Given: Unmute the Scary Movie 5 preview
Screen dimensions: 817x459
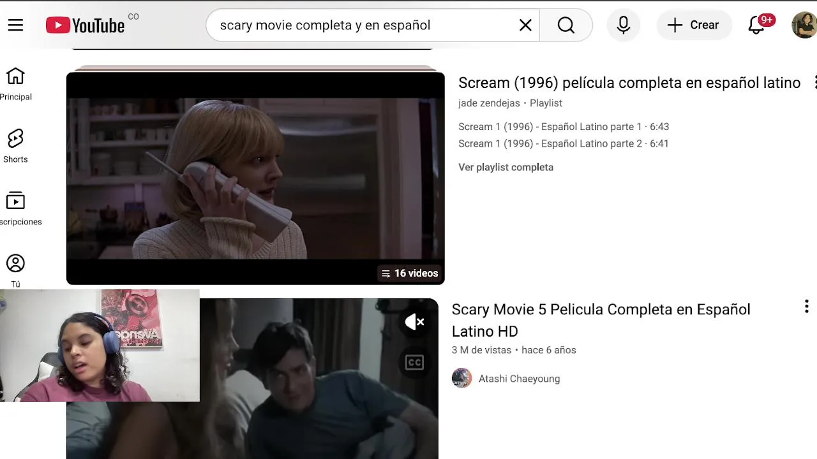Looking at the screenshot, I should [x=414, y=322].
